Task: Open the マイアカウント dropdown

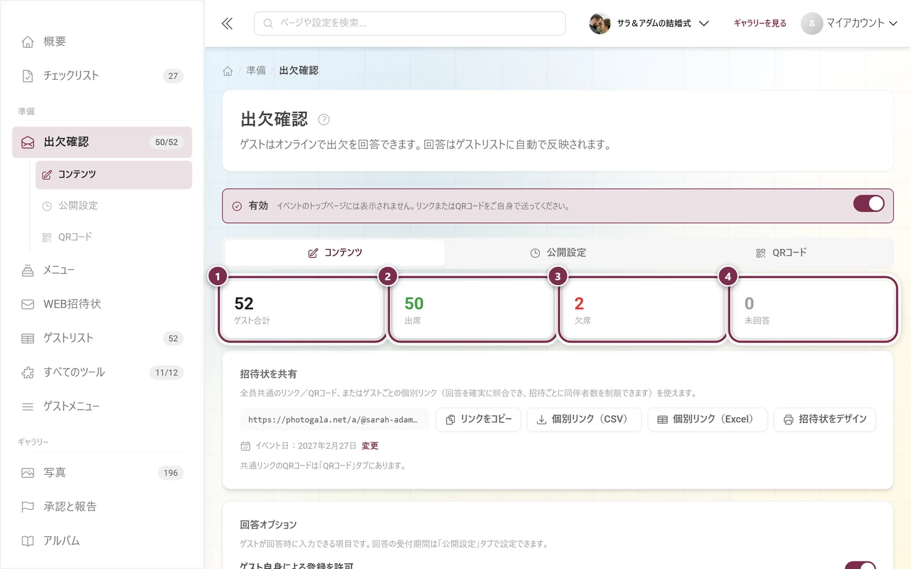Action: coord(849,23)
